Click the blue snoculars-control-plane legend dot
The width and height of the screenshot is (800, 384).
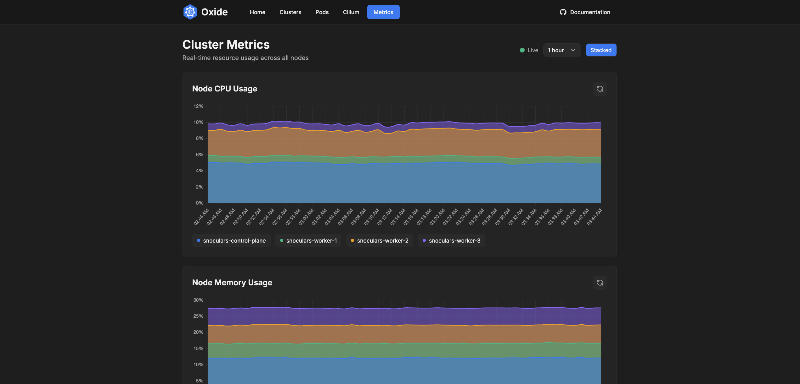[x=199, y=241]
